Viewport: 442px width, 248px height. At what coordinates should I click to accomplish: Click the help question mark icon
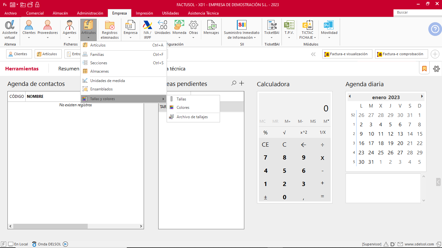[x=435, y=29]
